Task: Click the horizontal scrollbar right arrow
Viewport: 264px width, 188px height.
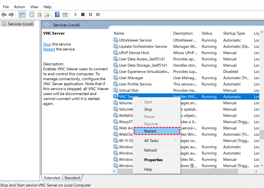Action: (x=256, y=171)
